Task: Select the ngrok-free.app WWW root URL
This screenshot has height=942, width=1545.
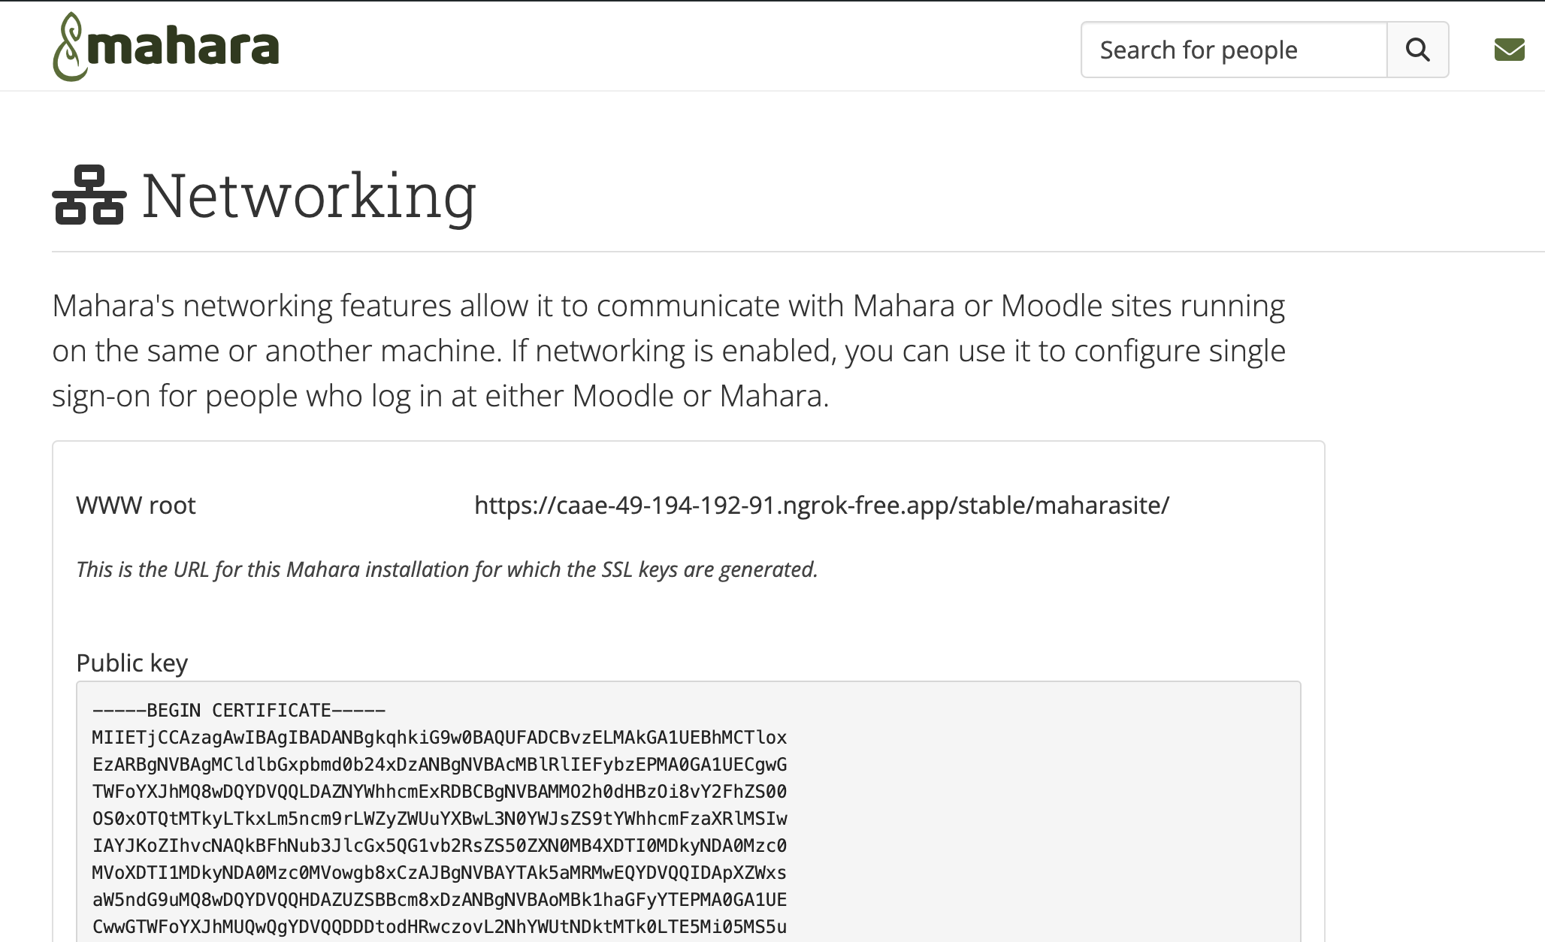Action: 821,506
